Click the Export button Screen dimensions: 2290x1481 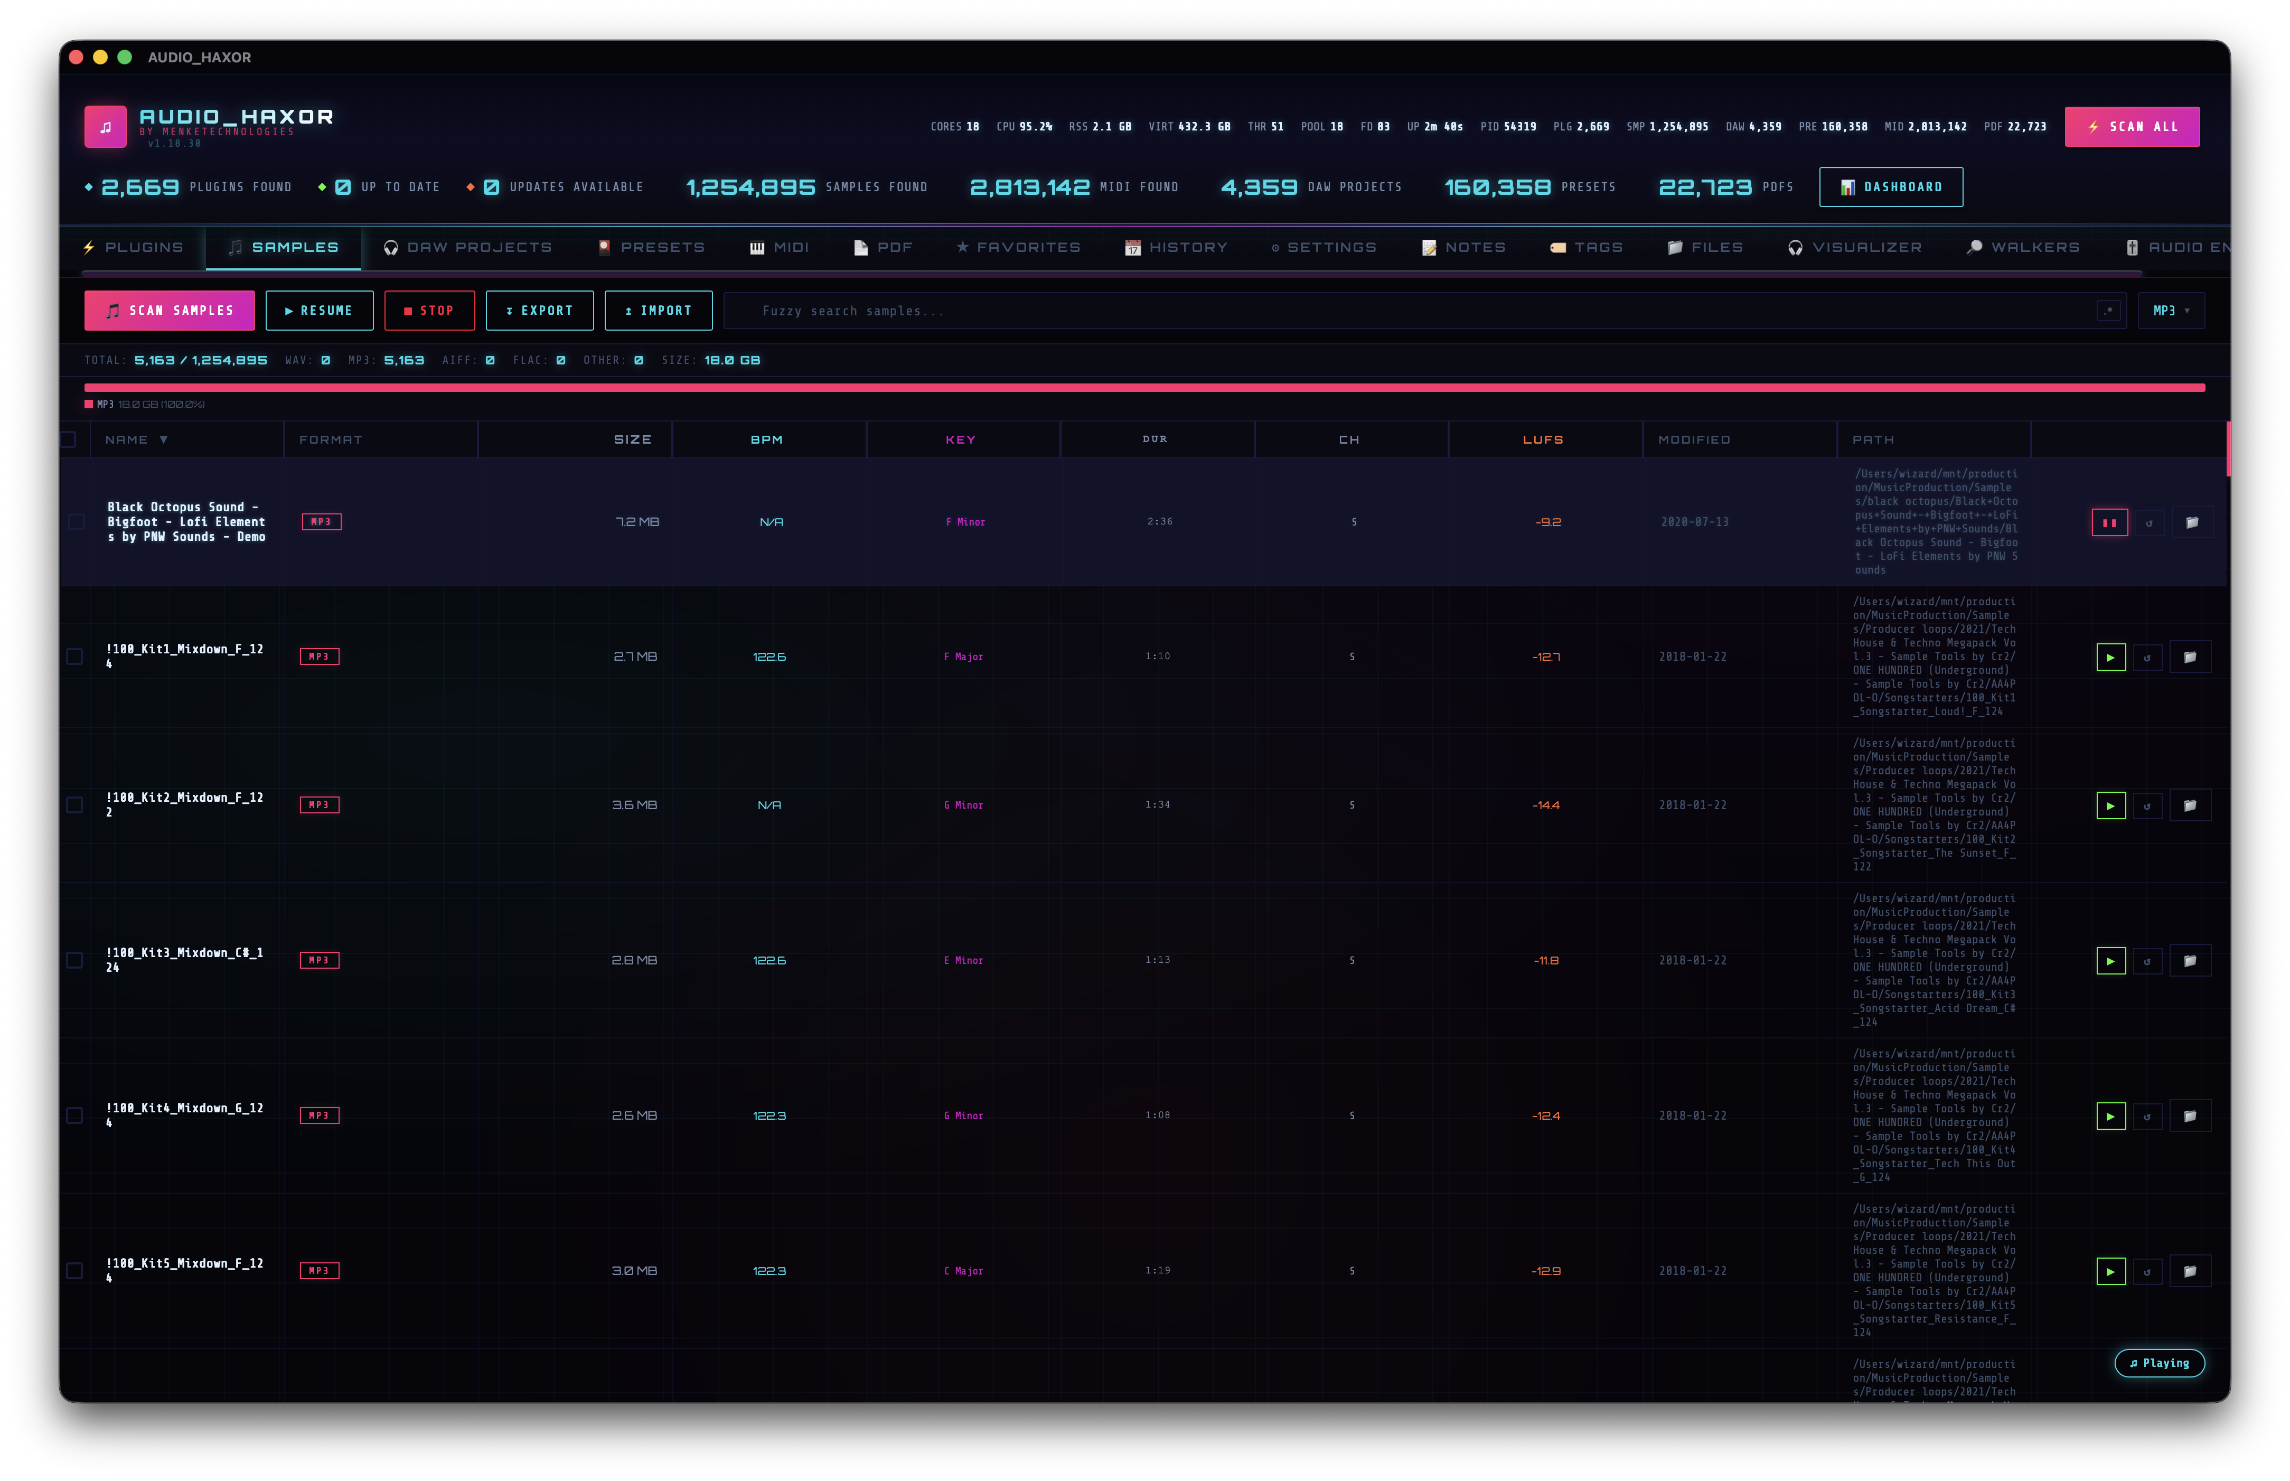click(539, 311)
